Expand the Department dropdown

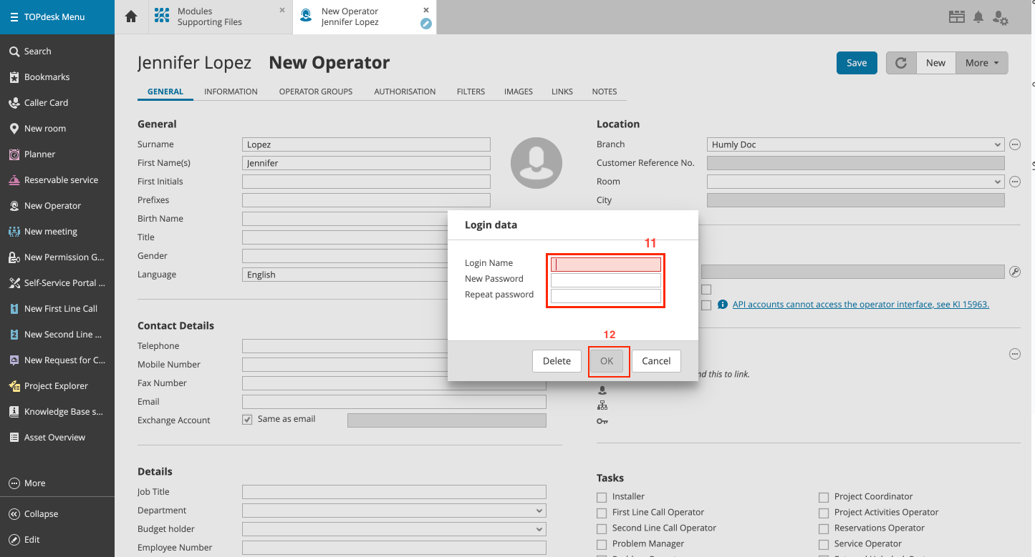point(539,511)
